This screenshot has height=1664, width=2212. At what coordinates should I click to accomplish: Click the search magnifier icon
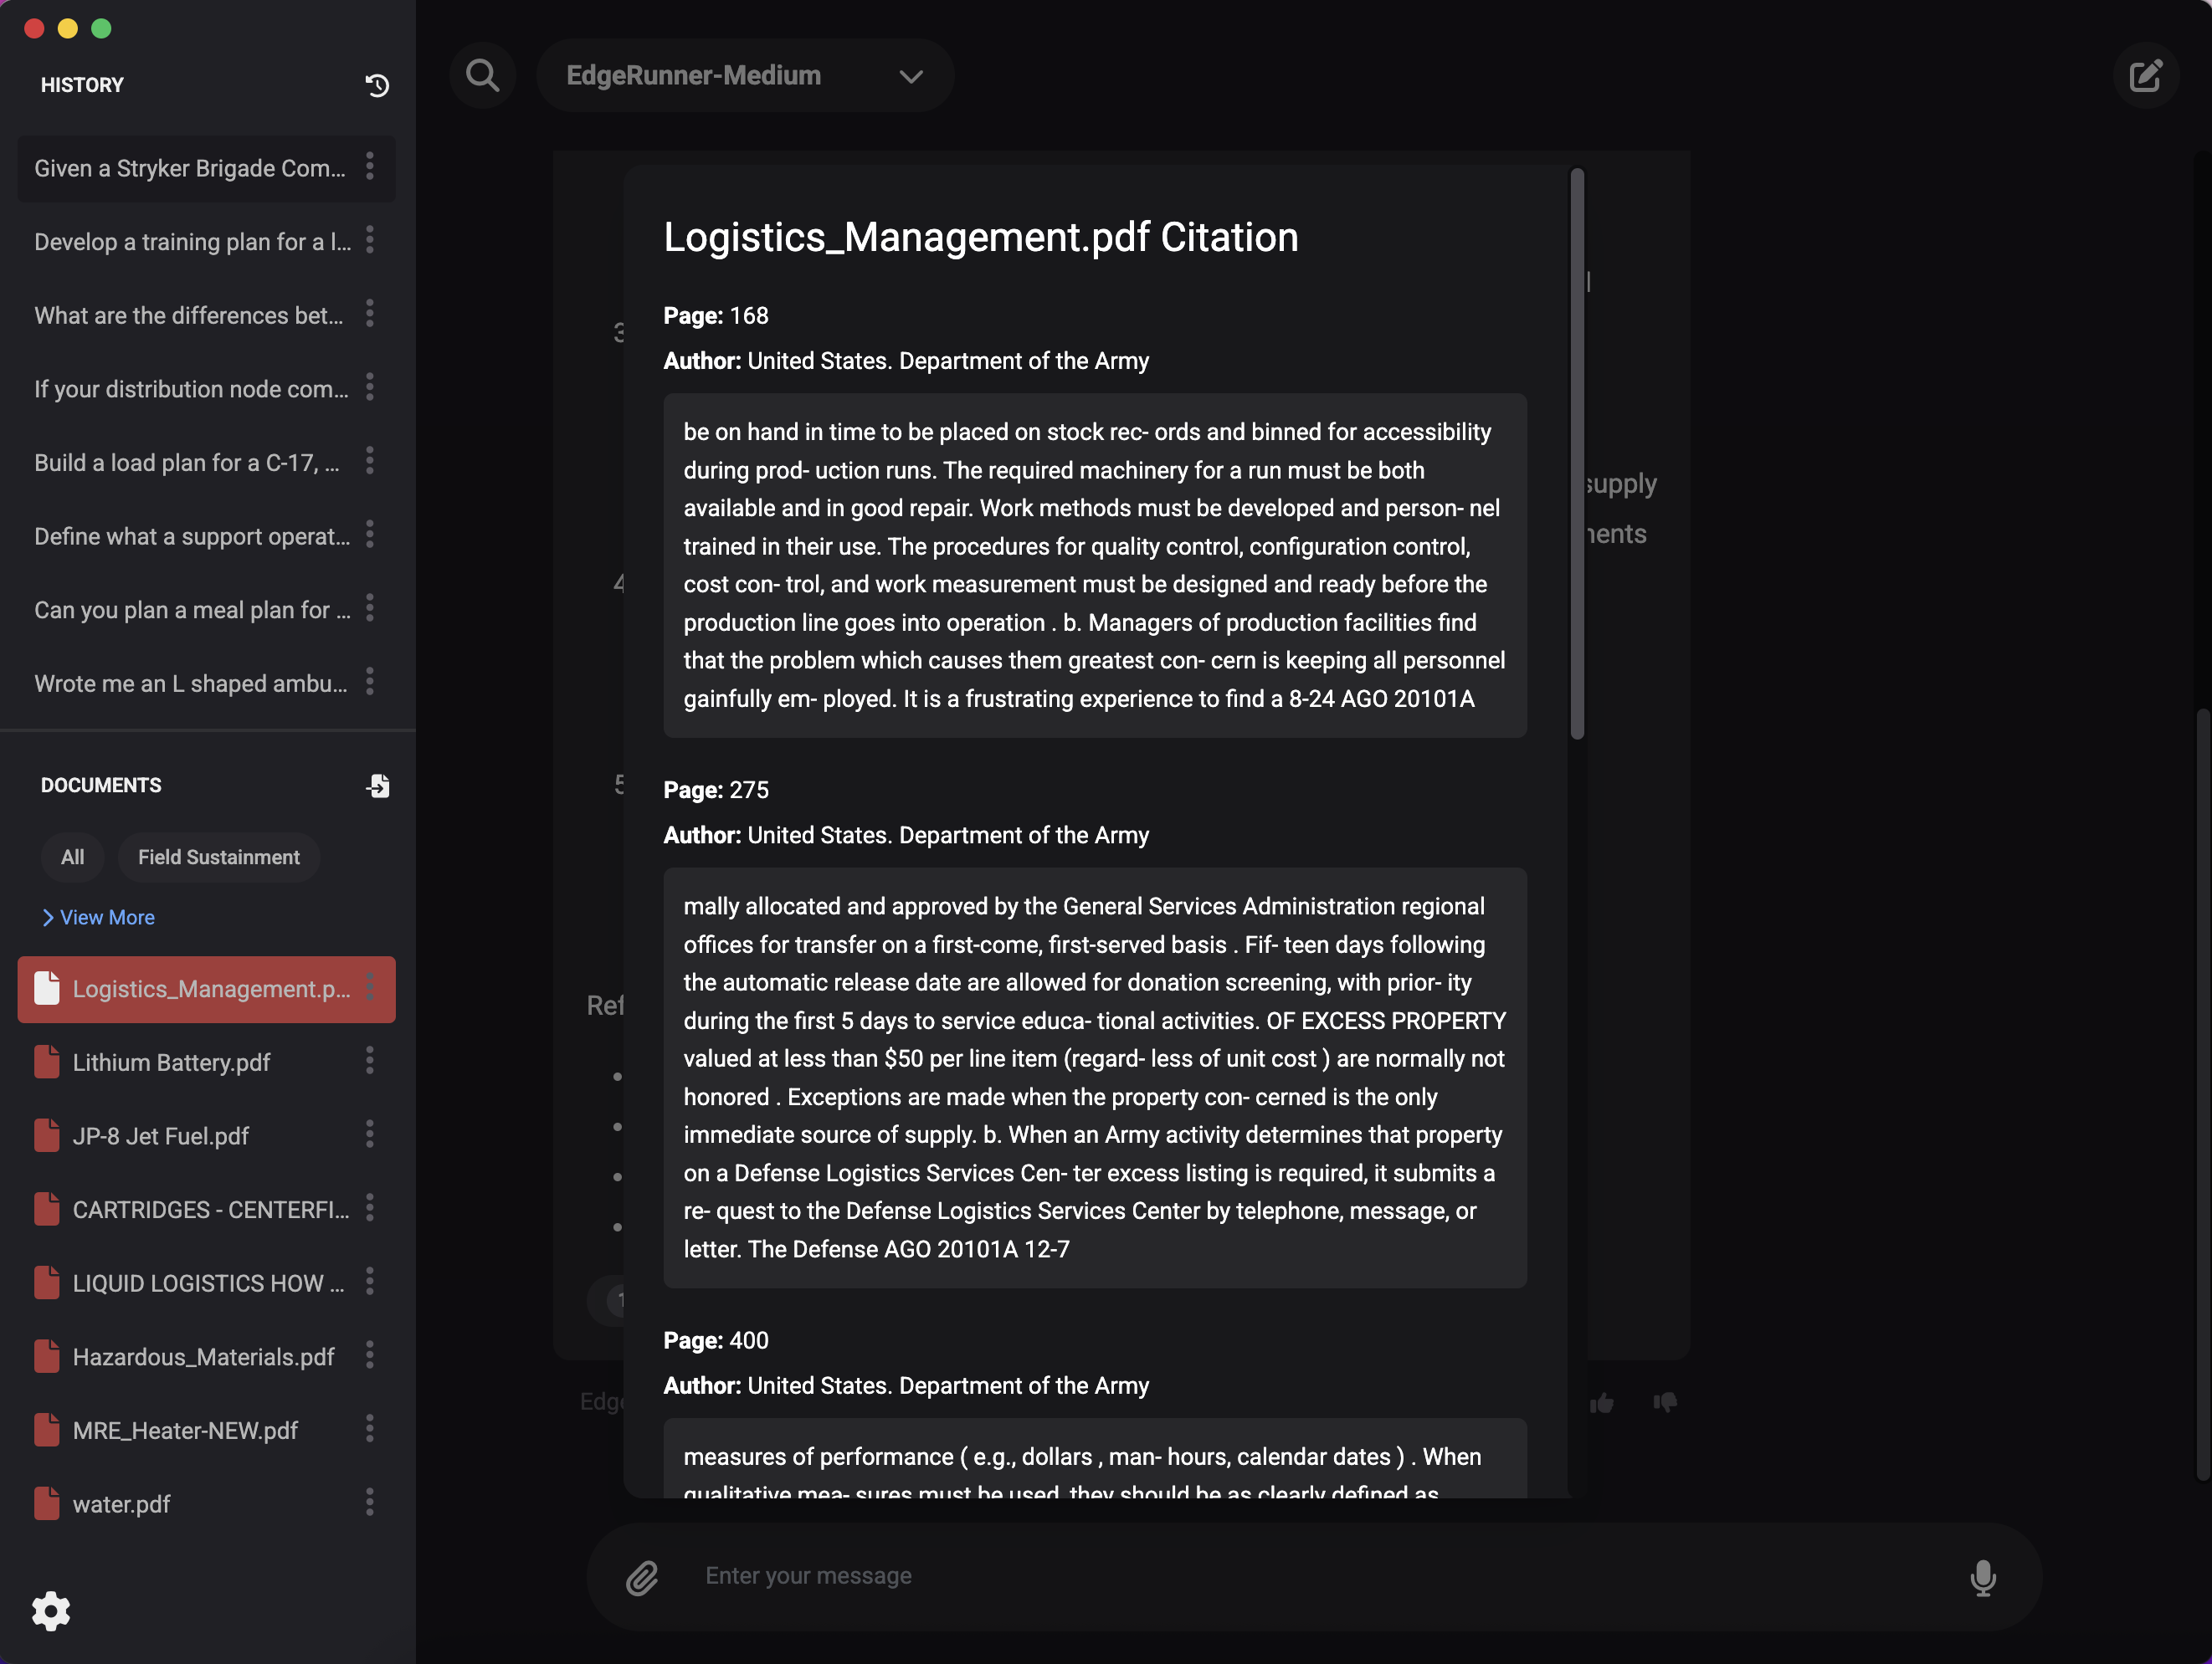coord(482,76)
